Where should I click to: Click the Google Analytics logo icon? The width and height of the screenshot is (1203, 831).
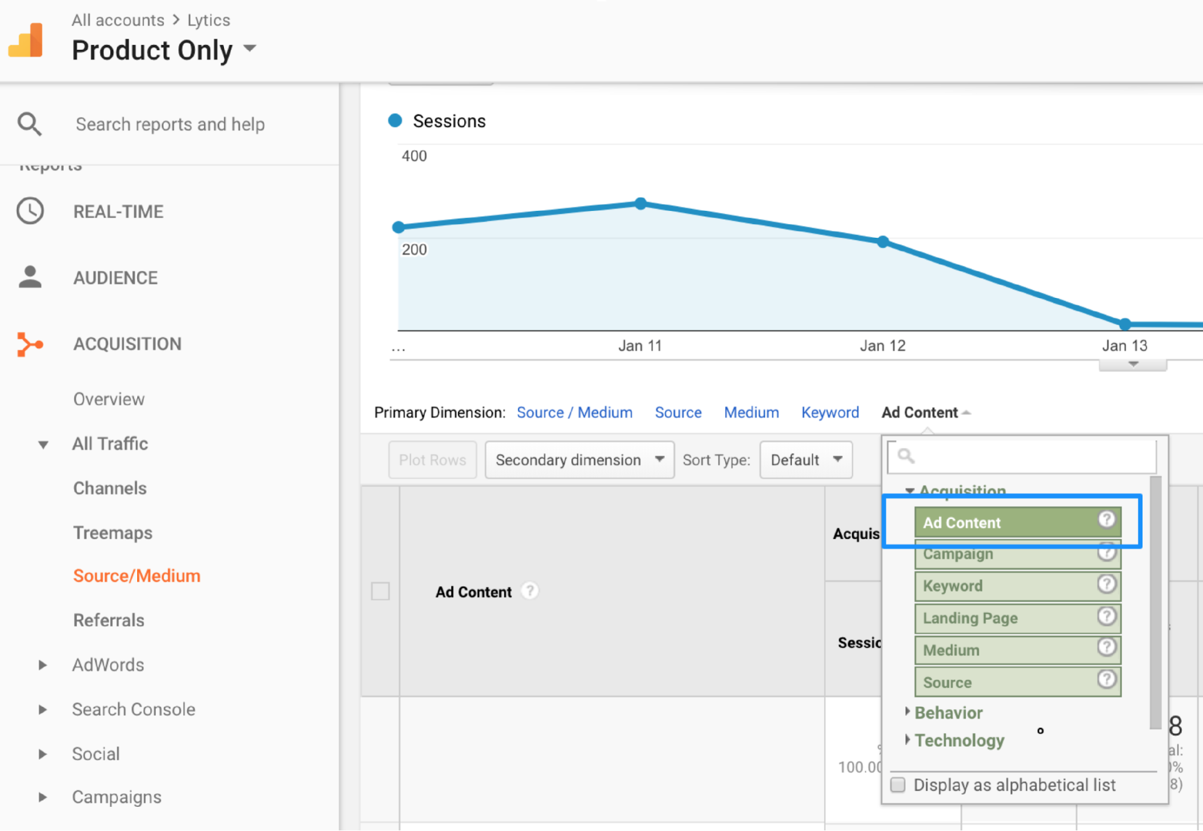pos(26,40)
